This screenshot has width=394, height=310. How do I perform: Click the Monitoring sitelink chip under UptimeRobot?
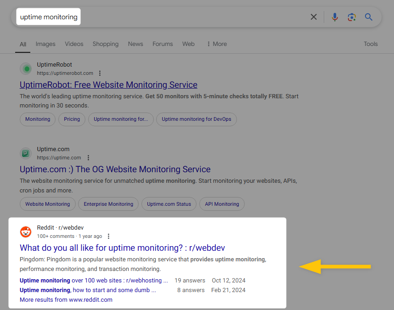click(38, 119)
